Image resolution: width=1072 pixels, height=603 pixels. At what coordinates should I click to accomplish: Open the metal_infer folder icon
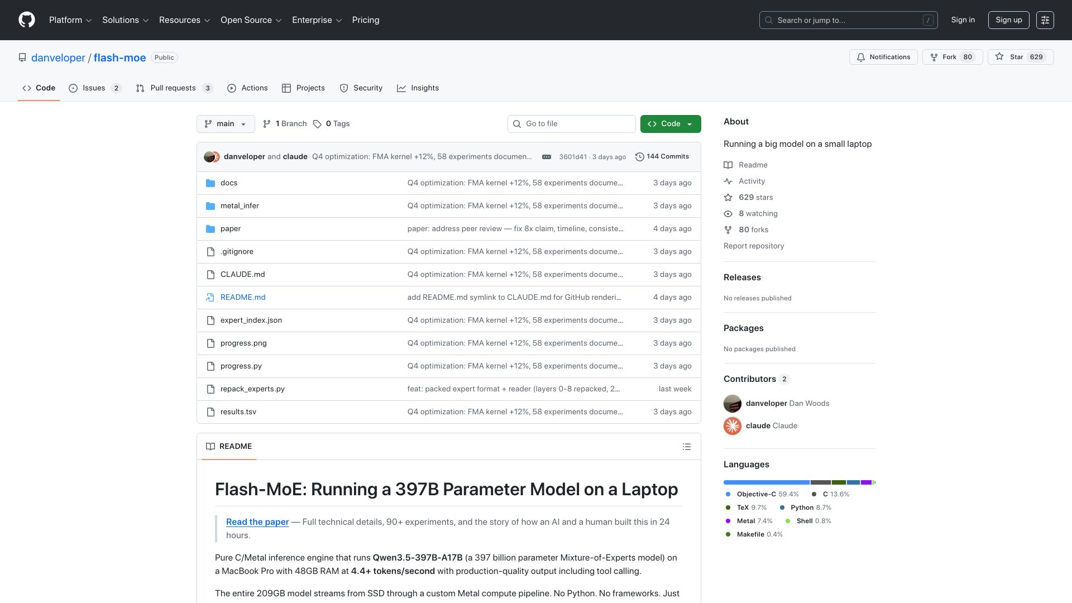[x=210, y=206]
